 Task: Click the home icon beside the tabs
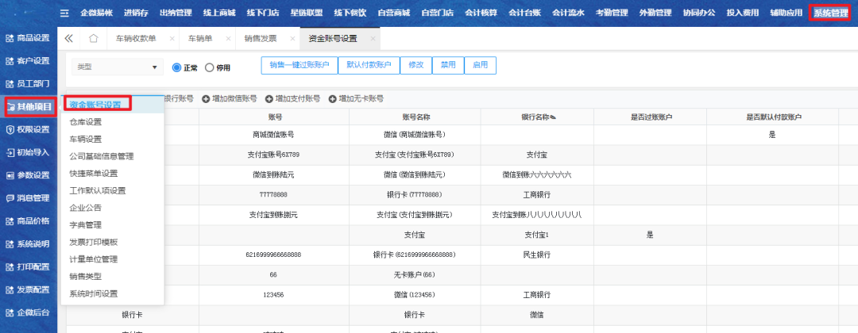[x=93, y=38]
